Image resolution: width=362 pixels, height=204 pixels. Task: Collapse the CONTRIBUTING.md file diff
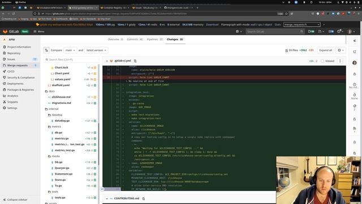coord(107,199)
